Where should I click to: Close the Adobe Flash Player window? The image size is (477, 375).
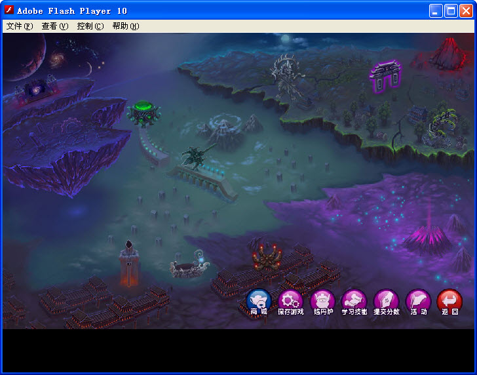coord(466,11)
